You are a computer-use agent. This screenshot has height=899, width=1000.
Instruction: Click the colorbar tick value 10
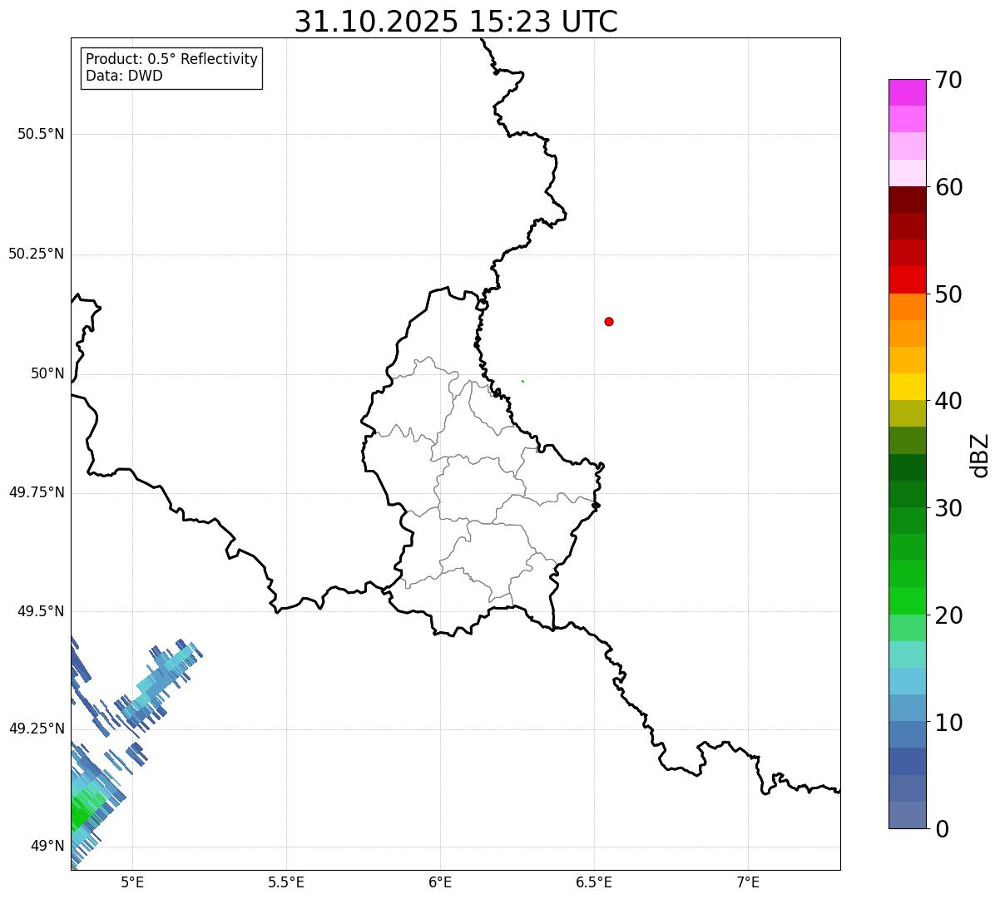(948, 722)
